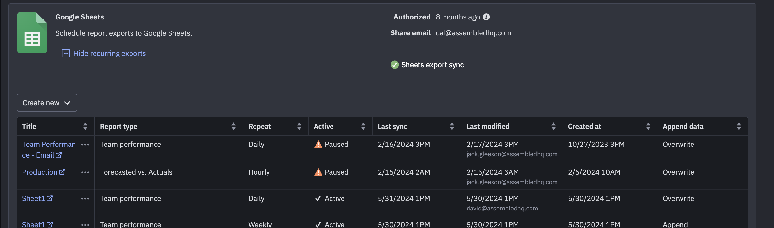Click last modified 2/15/2024 3AM cell
Viewport: 774px width, 228px height.
click(x=493, y=172)
